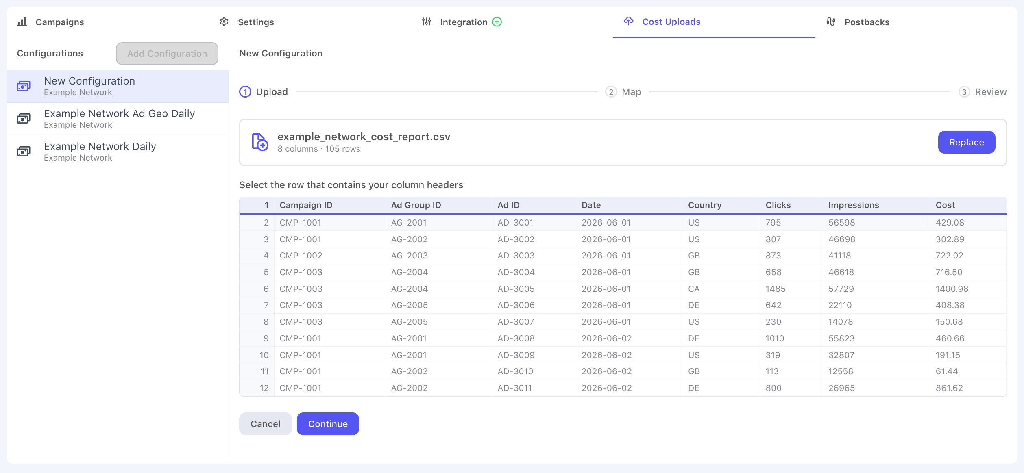Continue to the Map step
Viewport: 1024px width, 473px height.
[x=328, y=424]
